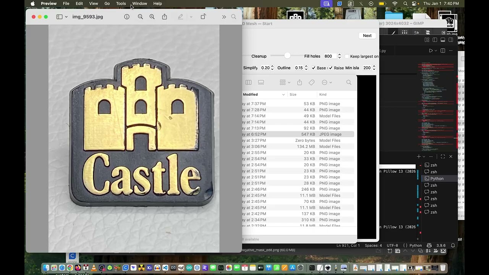Adjust the Outline value stepper
489x275 pixels.
point(306,68)
